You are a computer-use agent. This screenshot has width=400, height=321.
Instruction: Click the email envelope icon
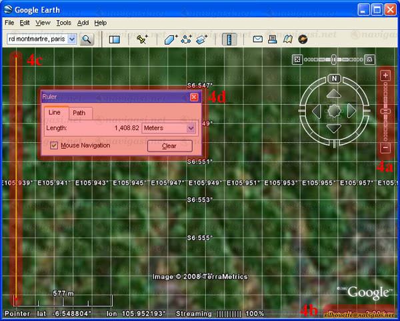[257, 39]
